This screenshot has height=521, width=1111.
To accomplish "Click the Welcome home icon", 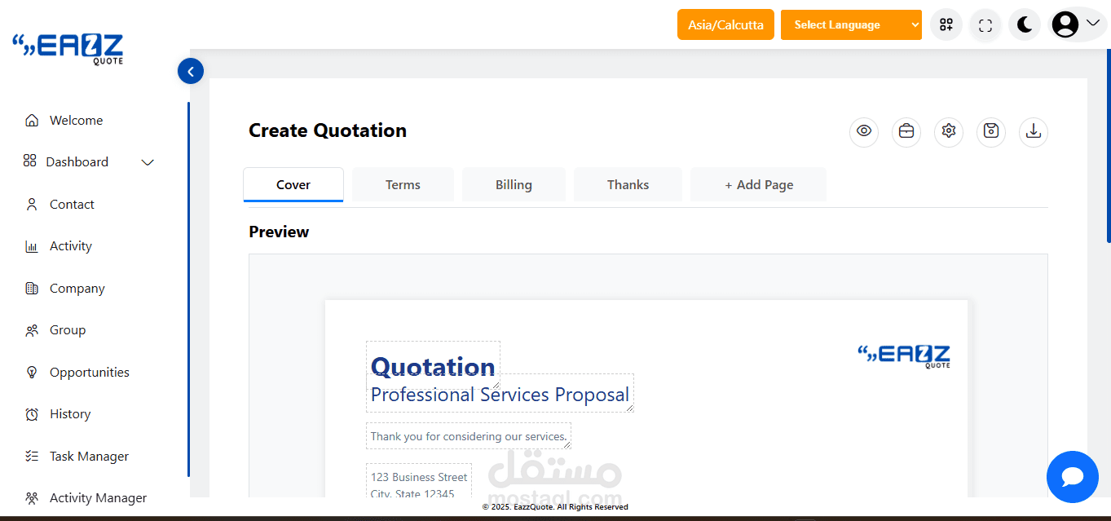I will click(32, 121).
